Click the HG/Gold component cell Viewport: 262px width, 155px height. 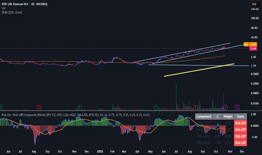pyautogui.click(x=204, y=136)
